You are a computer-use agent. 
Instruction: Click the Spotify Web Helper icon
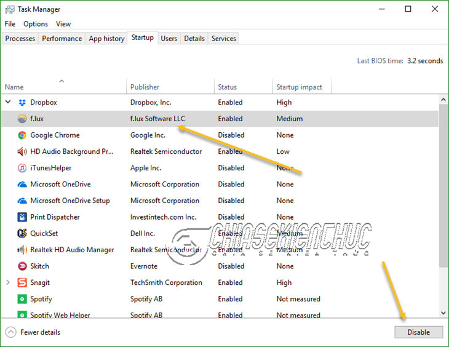point(22,314)
